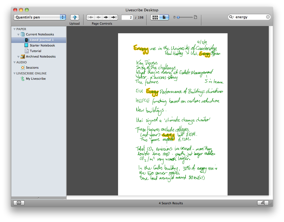Screen dimensions: 284x222
Task: Switch to thumbnail grid view
Action: point(155,17)
